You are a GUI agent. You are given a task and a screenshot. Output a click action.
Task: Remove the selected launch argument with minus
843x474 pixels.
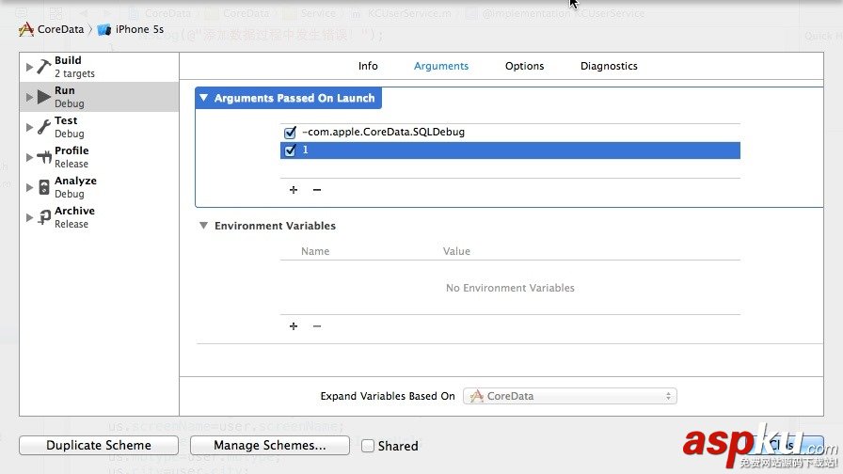click(x=317, y=190)
